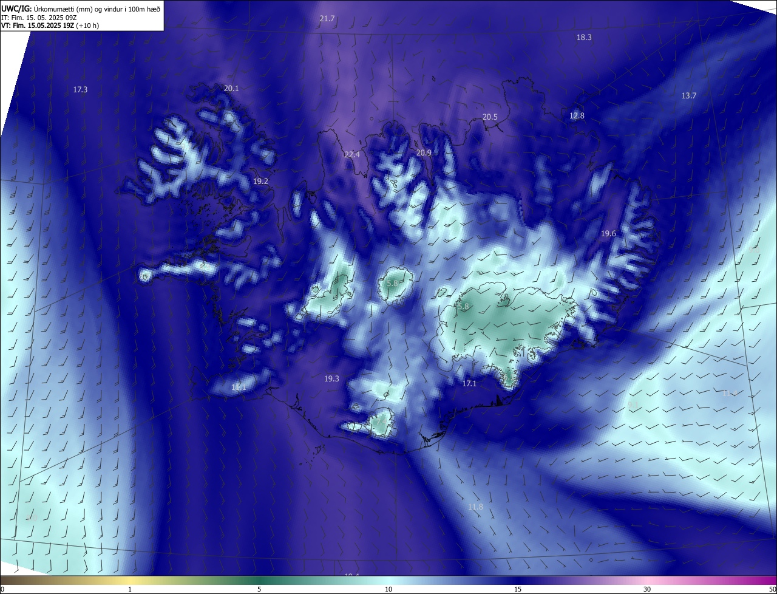Select the 18.3 value label
Viewport: 777px width, 594px height.
click(584, 37)
